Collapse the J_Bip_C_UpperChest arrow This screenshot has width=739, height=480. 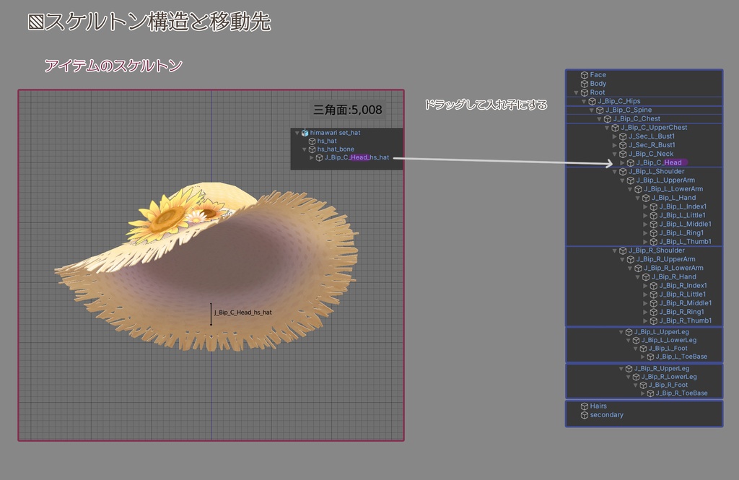coord(606,128)
